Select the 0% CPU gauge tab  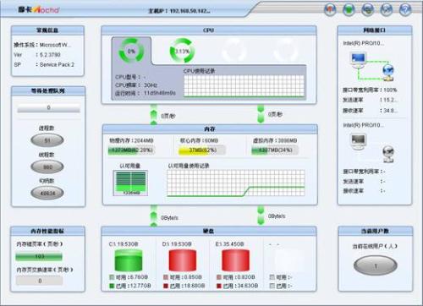tap(131, 51)
